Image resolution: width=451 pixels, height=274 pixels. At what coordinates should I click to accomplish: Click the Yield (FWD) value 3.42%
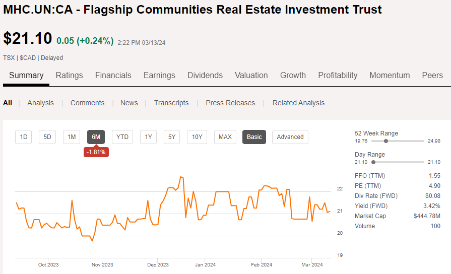pos(432,206)
